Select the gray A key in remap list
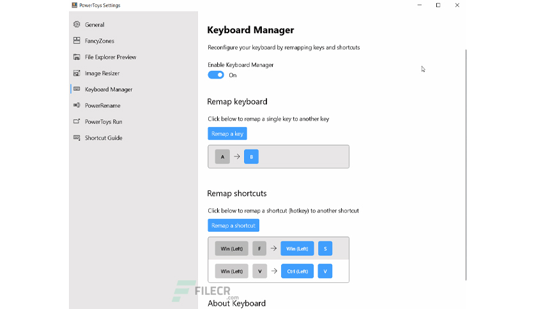This screenshot has height=309, width=534. [x=222, y=156]
